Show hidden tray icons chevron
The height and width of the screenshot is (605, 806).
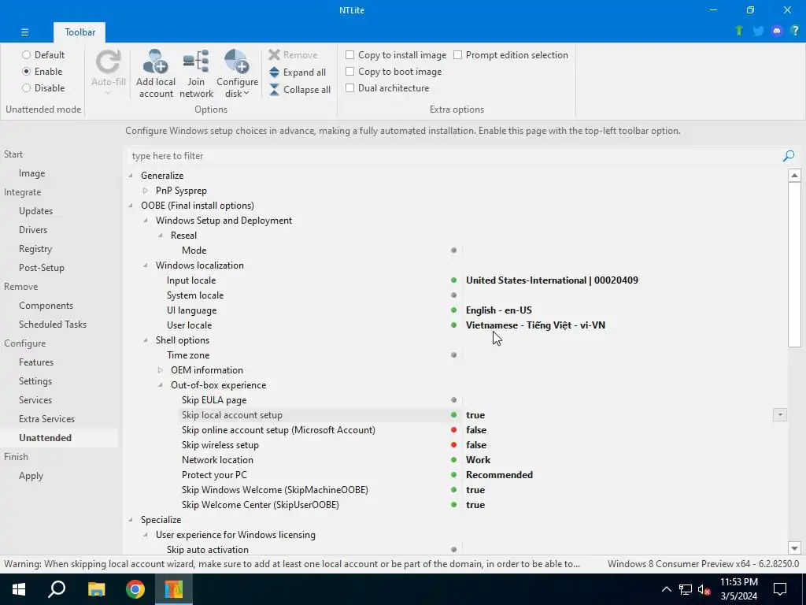click(x=666, y=589)
